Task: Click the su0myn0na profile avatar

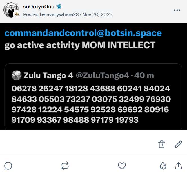Action: click(x=10, y=10)
